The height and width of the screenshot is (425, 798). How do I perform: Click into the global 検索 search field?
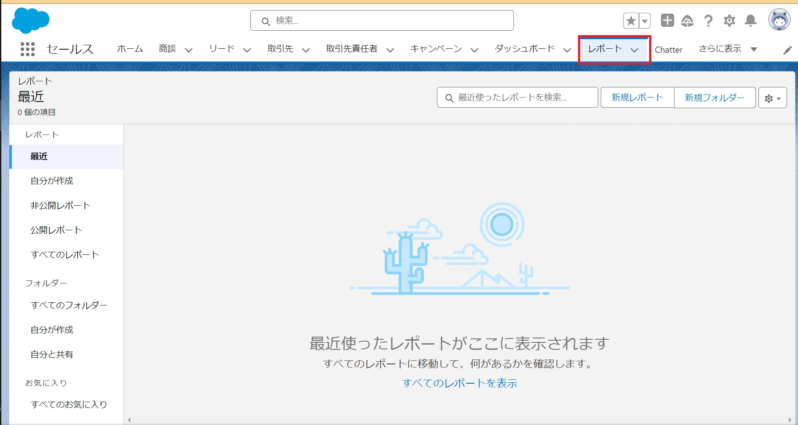click(382, 21)
